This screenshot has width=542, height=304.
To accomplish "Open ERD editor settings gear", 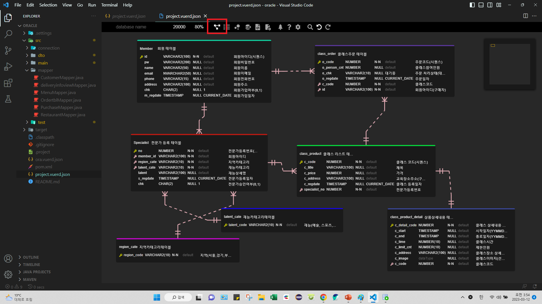I will (298, 27).
